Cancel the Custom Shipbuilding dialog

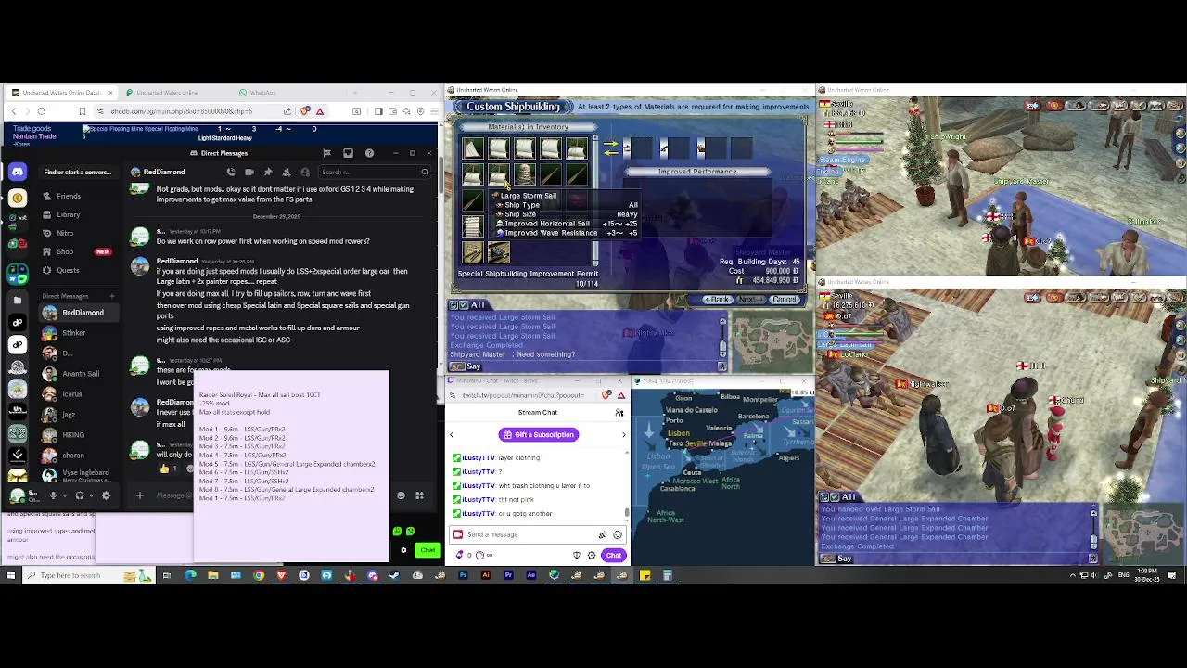point(784,300)
